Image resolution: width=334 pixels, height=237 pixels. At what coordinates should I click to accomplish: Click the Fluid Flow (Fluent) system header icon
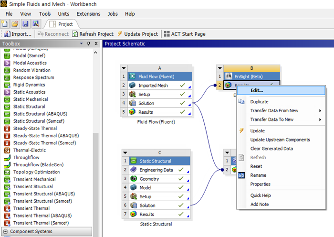(132, 76)
